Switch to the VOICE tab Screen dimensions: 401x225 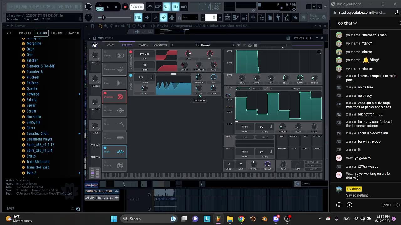111,45
